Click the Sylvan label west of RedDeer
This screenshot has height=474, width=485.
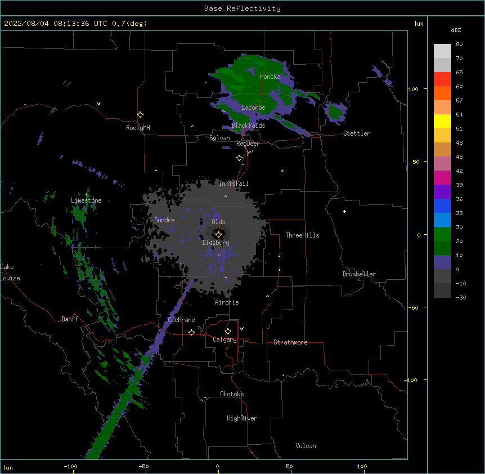pos(219,138)
